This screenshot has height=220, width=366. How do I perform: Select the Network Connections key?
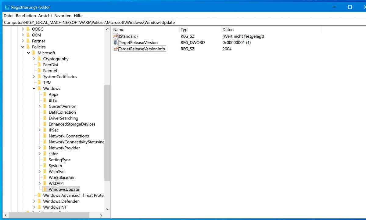tap(69, 136)
